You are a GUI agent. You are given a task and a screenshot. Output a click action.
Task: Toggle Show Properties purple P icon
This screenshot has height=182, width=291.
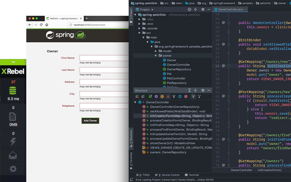pos(156,97)
